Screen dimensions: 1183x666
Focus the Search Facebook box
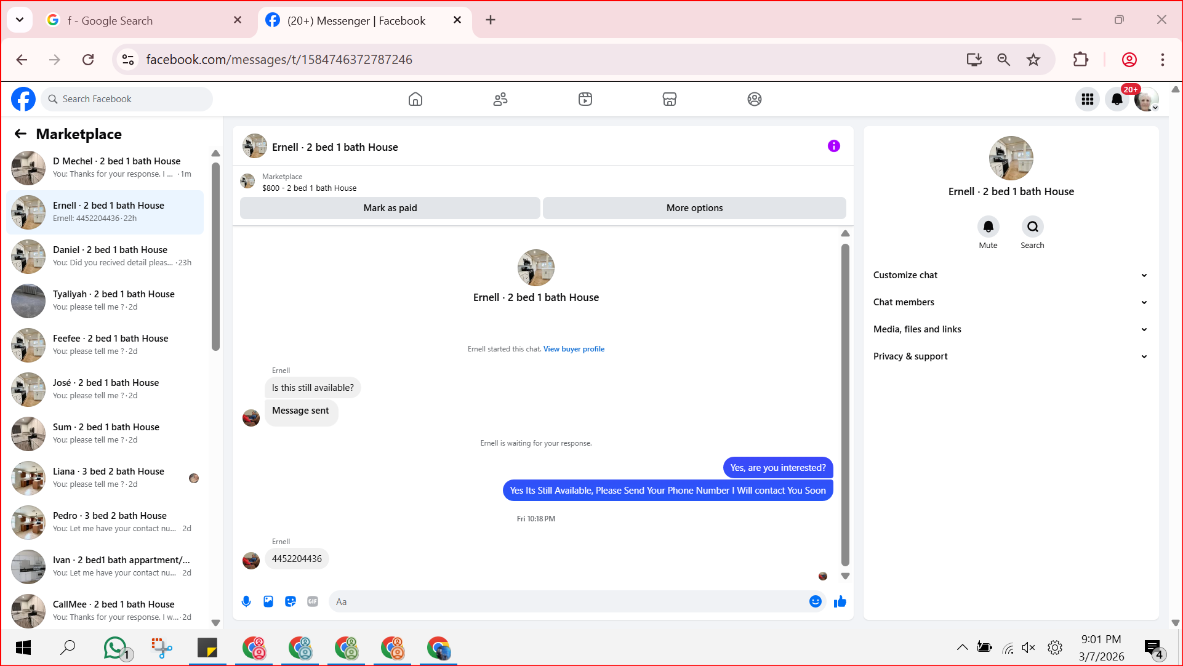click(127, 99)
